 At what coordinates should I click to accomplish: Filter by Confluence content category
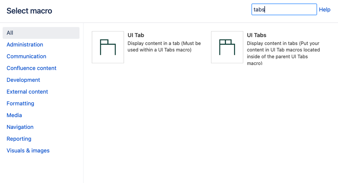(x=31, y=68)
